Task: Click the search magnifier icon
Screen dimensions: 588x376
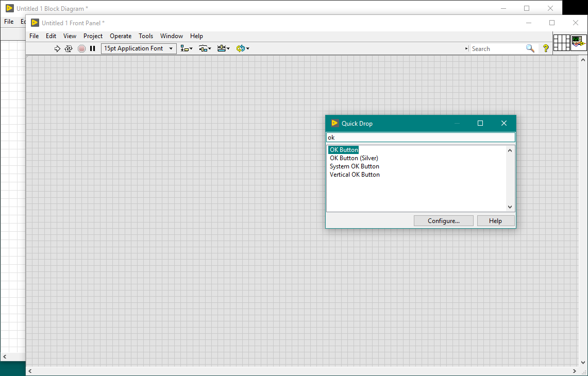Action: click(x=530, y=48)
